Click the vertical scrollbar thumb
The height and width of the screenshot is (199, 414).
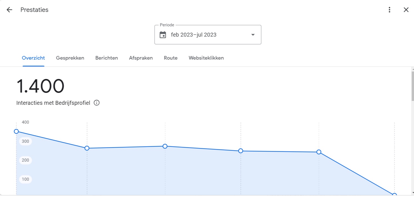[x=412, y=86]
